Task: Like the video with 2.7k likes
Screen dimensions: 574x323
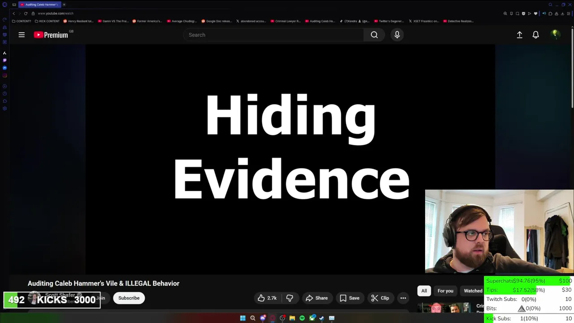Action: click(267, 298)
